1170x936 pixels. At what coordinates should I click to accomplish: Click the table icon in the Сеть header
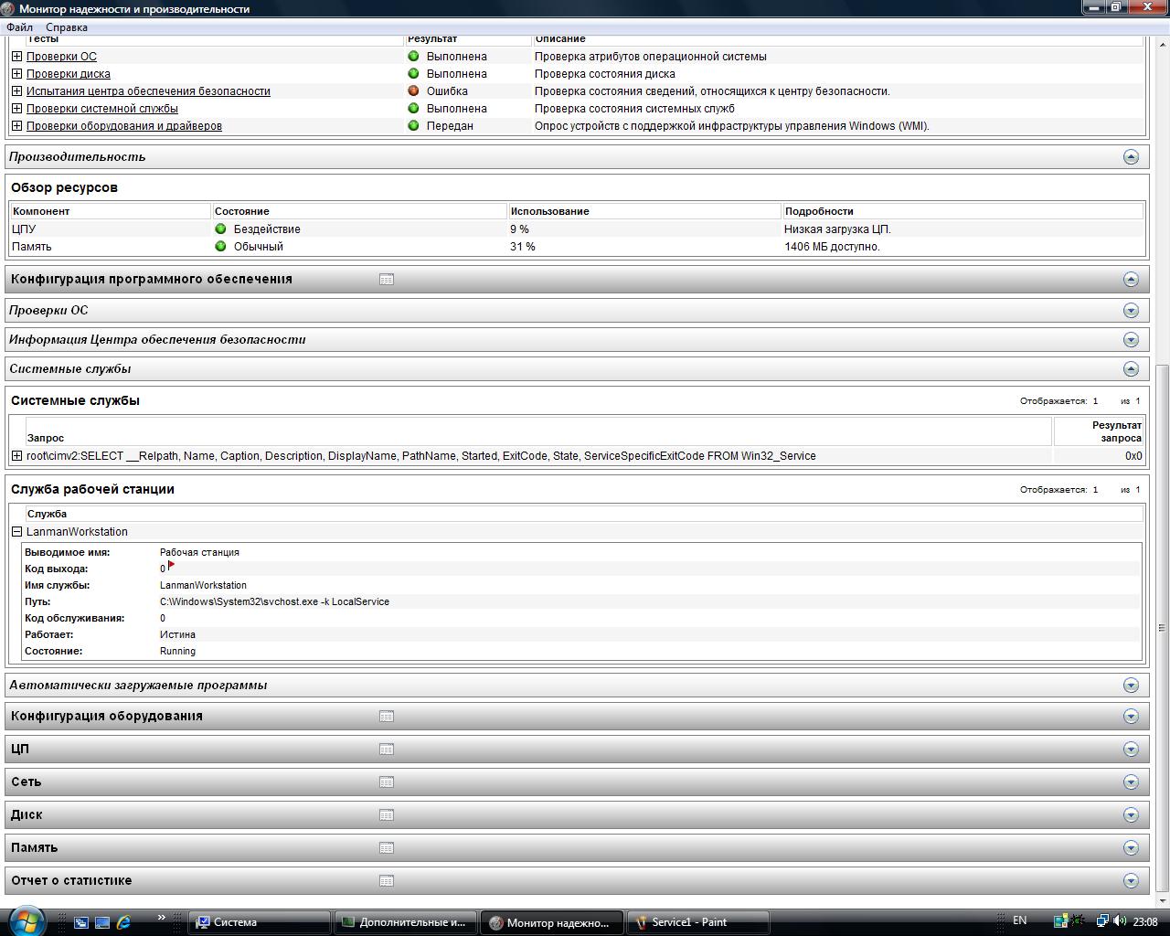click(x=387, y=782)
